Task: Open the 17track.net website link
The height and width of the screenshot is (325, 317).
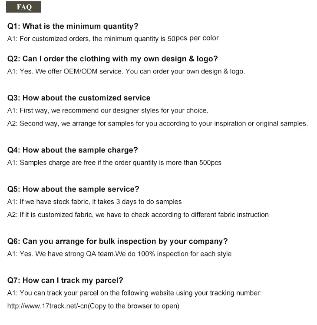Action: (x=48, y=306)
